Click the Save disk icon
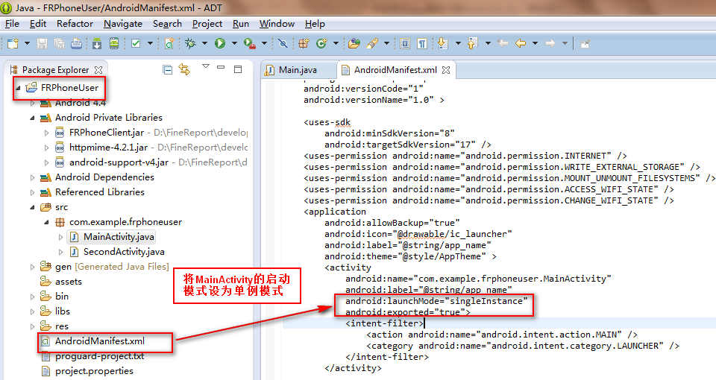Viewport: 716px width, 380px height. tap(42, 43)
